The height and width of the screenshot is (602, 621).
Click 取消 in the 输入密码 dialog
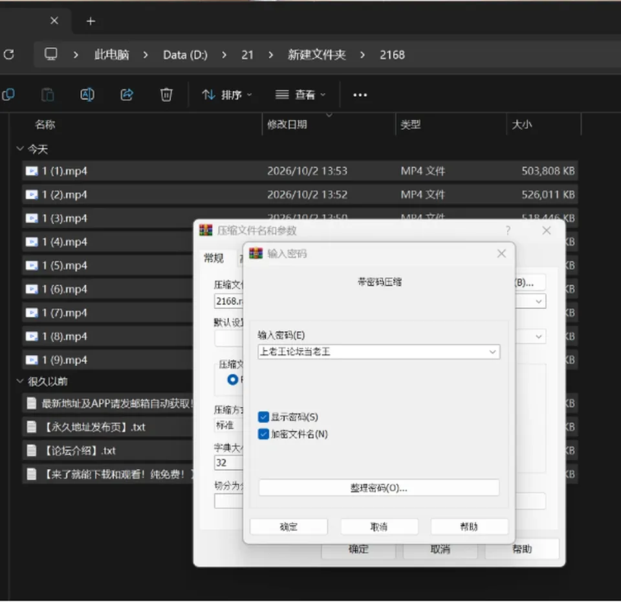click(380, 527)
